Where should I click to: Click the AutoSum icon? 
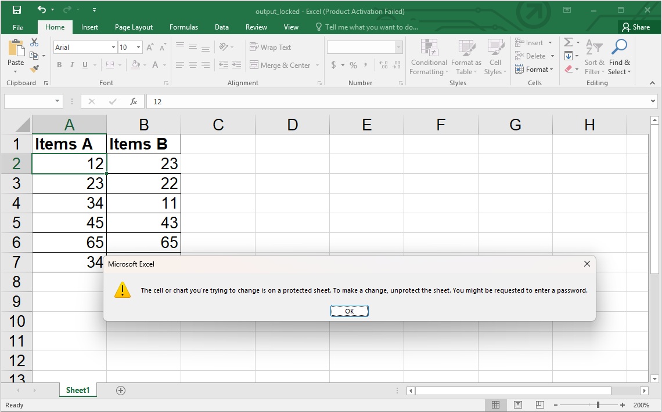pyautogui.click(x=567, y=42)
